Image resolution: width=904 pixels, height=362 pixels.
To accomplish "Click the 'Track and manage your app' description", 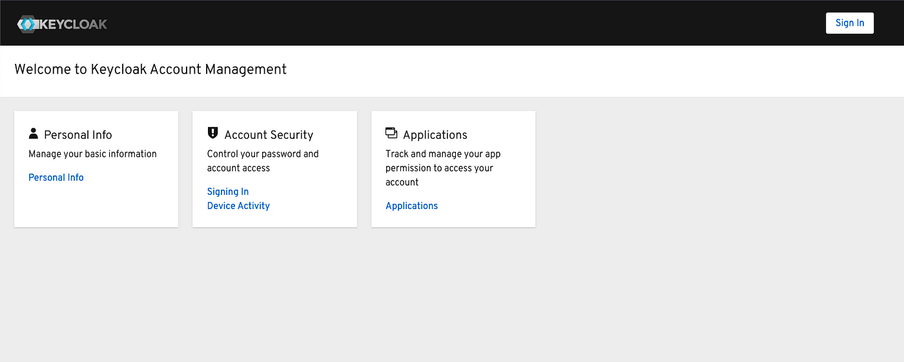I will (x=443, y=168).
